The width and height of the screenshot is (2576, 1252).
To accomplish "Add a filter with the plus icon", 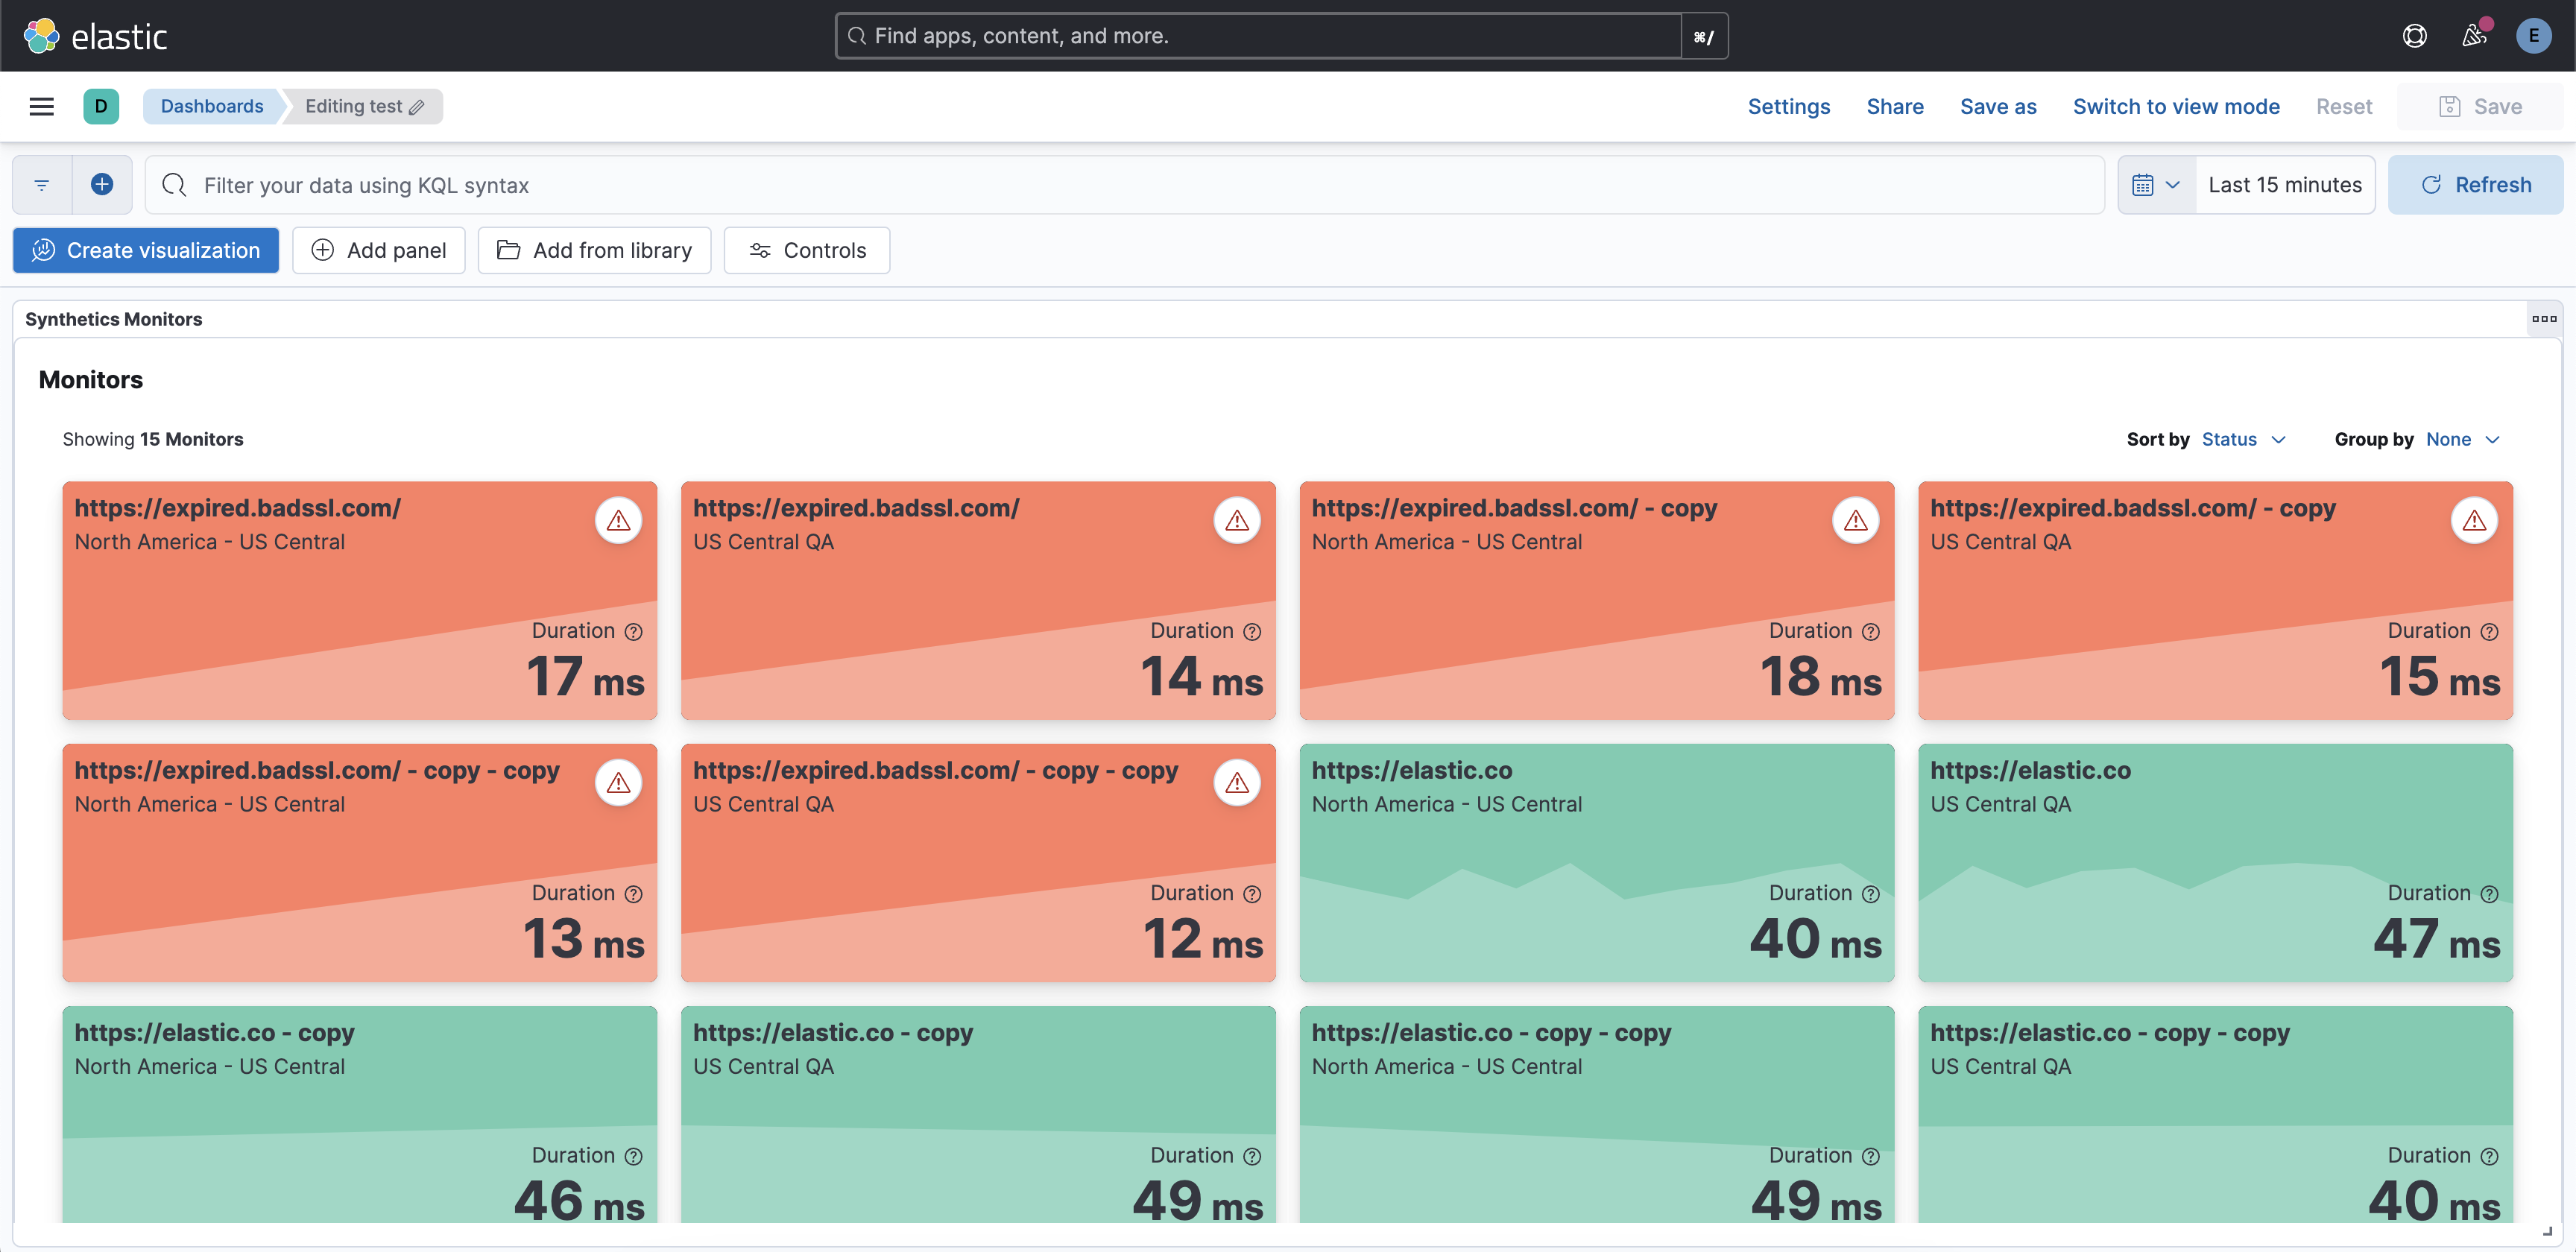I will [x=102, y=184].
